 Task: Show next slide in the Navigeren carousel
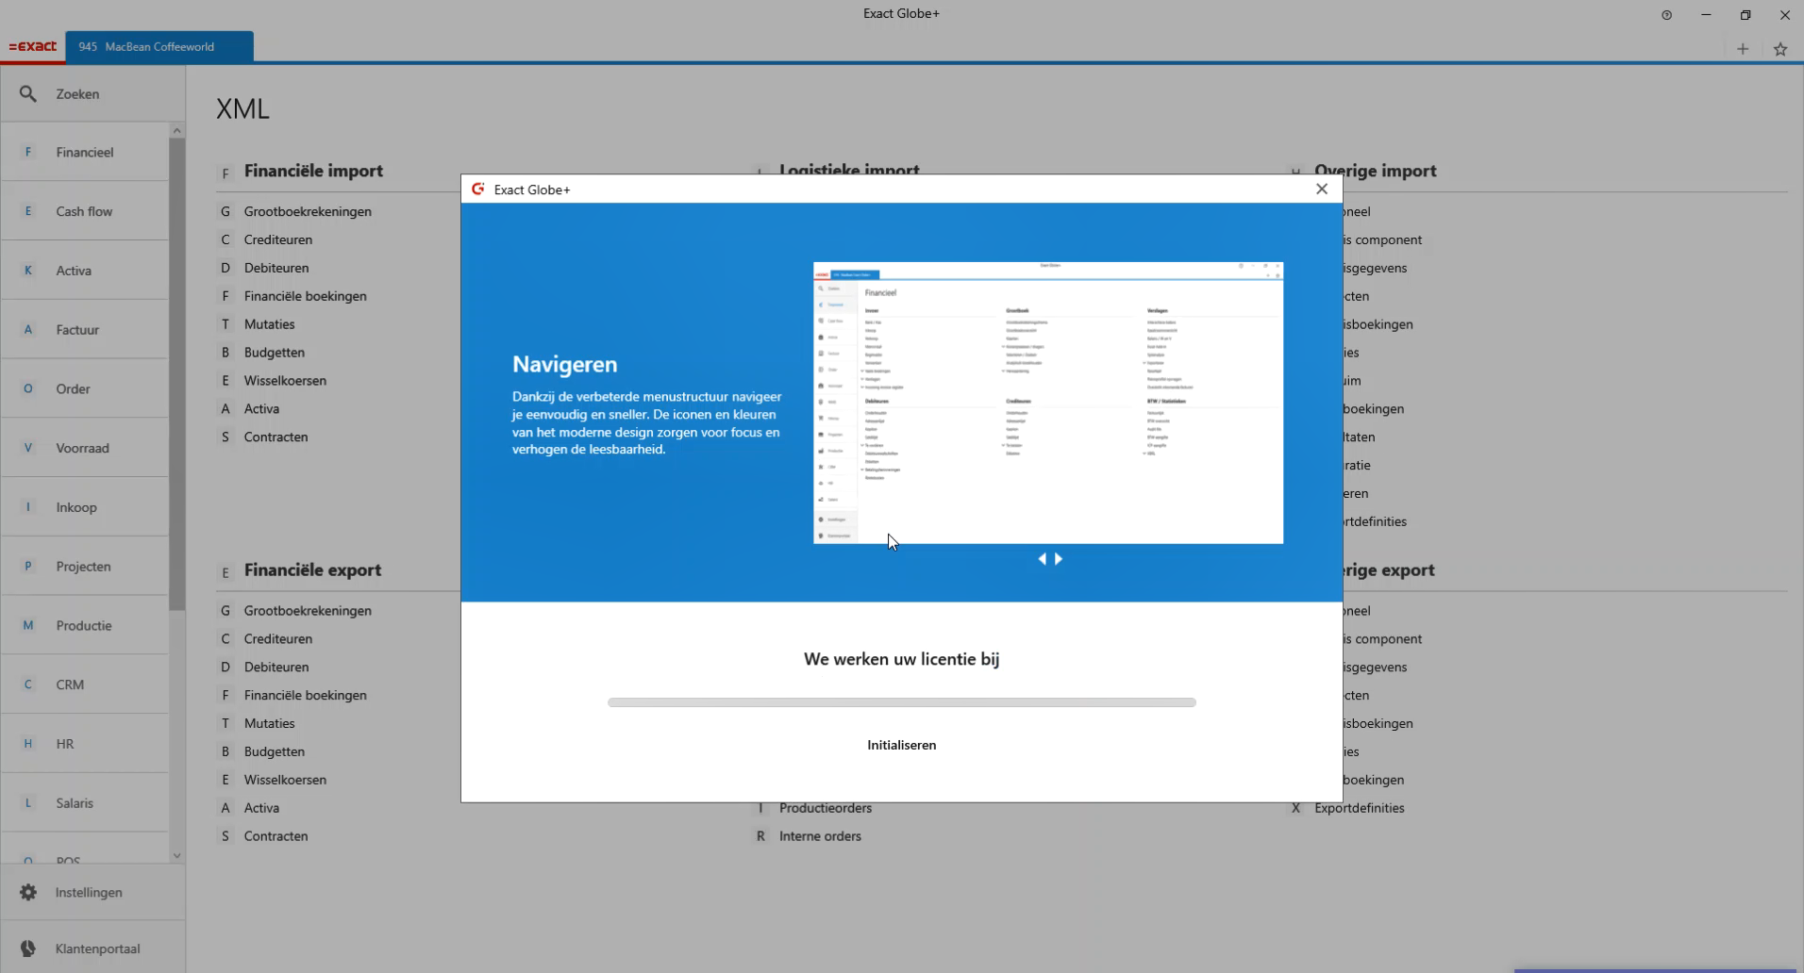(1059, 559)
